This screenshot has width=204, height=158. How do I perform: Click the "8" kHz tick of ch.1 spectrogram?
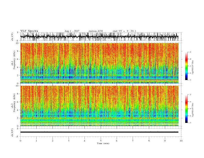[18, 51]
